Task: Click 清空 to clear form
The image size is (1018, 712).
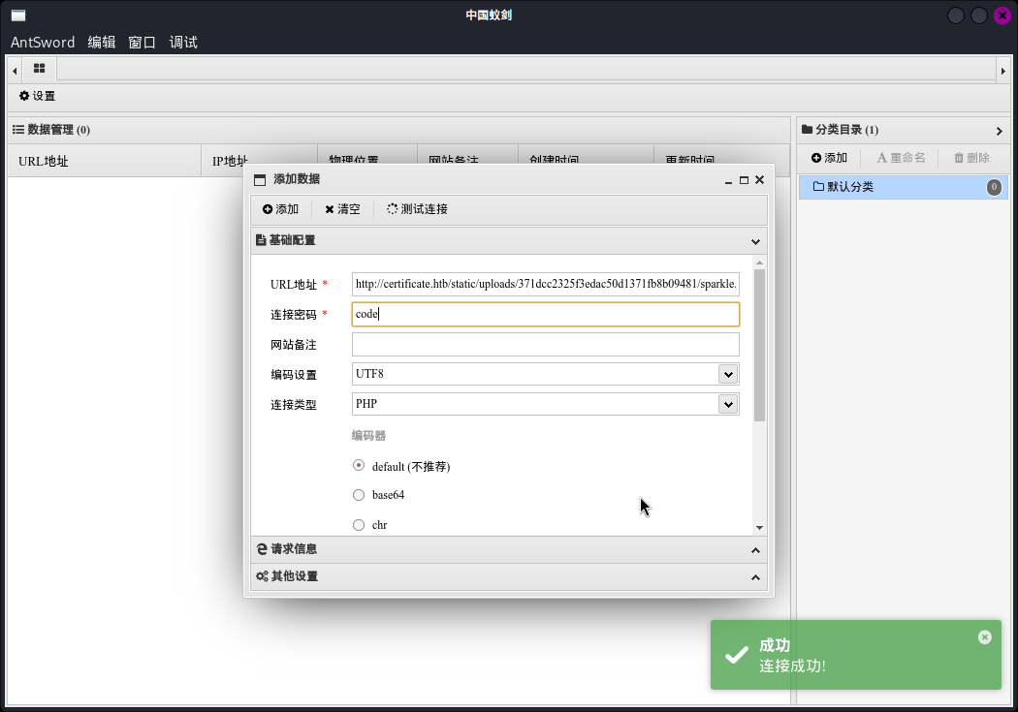Action: click(x=342, y=209)
